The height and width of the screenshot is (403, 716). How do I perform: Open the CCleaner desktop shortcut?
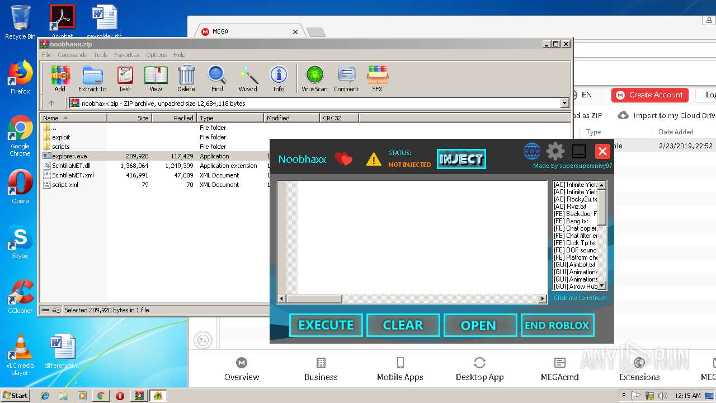(20, 297)
